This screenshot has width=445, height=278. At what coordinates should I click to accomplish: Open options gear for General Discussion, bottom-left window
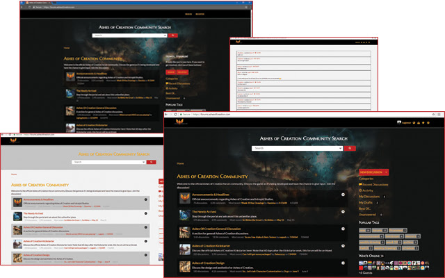tap(146, 227)
